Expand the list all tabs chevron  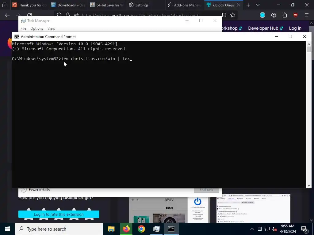(x=258, y=5)
